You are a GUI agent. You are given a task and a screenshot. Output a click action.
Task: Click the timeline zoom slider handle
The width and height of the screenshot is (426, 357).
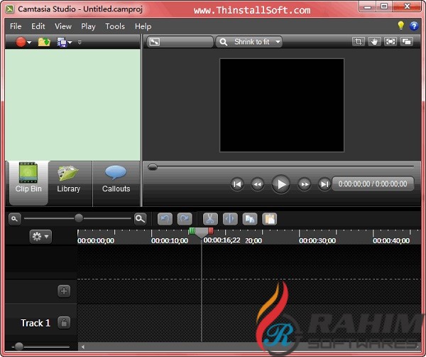click(79, 218)
